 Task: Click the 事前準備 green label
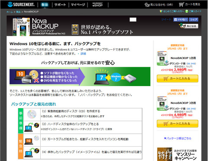[21, 121]
